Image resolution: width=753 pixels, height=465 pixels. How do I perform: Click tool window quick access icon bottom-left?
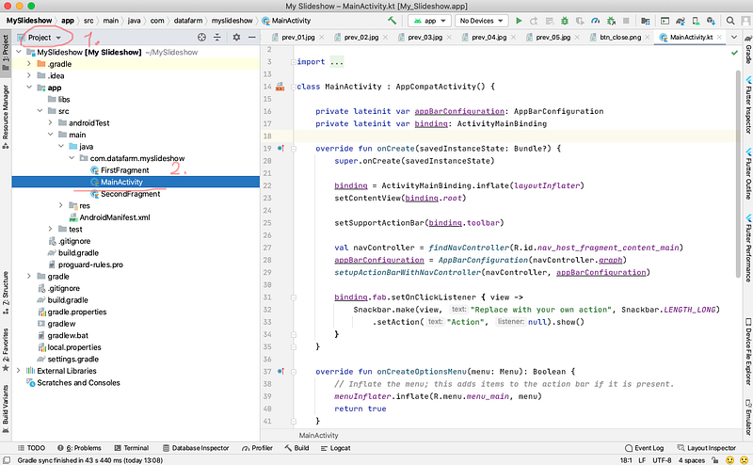tap(7, 460)
